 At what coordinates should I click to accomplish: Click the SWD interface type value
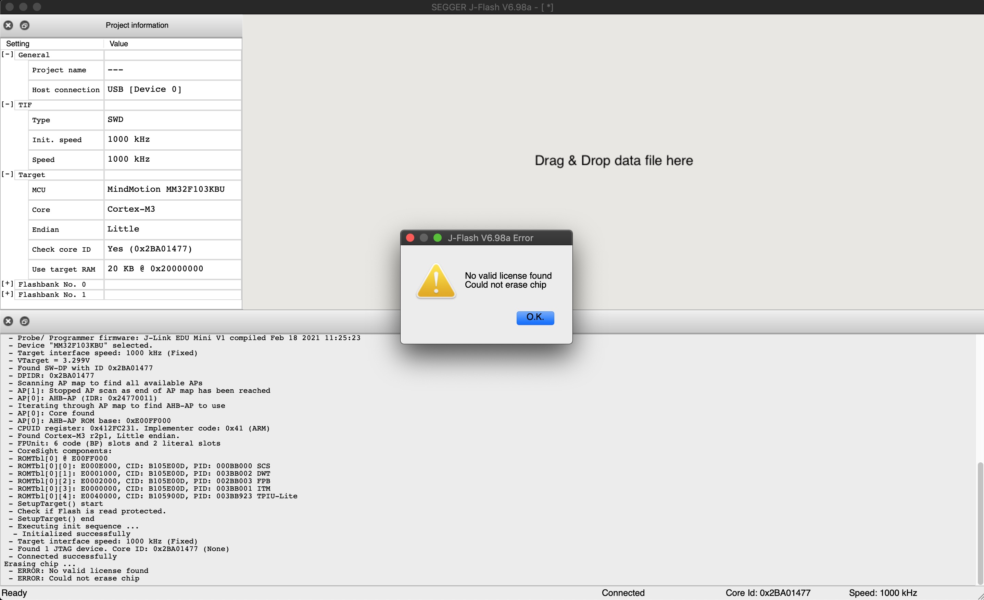pyautogui.click(x=173, y=120)
